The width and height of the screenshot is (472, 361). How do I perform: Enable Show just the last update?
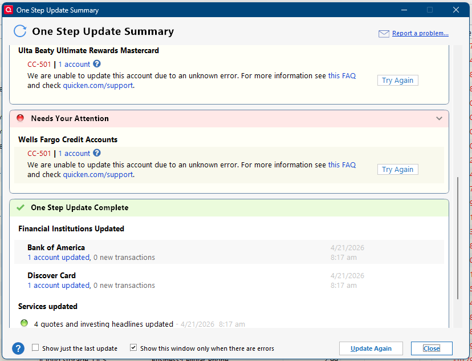tap(35, 347)
